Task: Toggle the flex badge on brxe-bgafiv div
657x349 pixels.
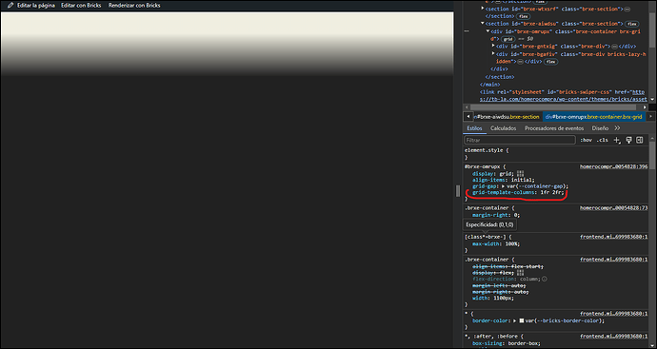Action: (x=551, y=62)
